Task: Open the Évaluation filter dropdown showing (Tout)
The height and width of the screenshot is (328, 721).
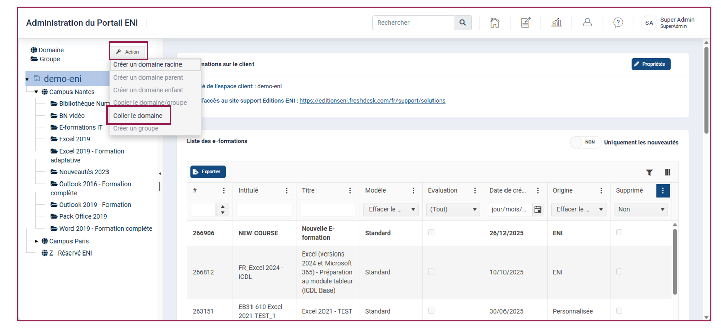Action: click(454, 209)
